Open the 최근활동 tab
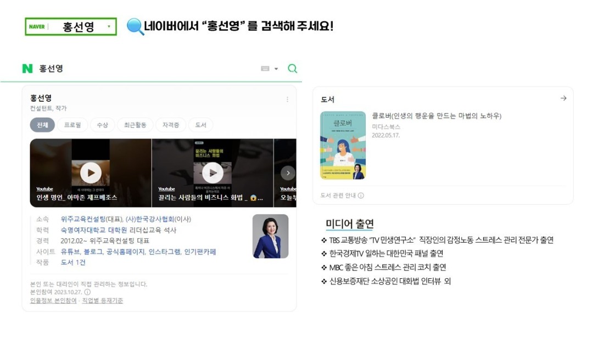The width and height of the screenshot is (604, 339). point(135,125)
